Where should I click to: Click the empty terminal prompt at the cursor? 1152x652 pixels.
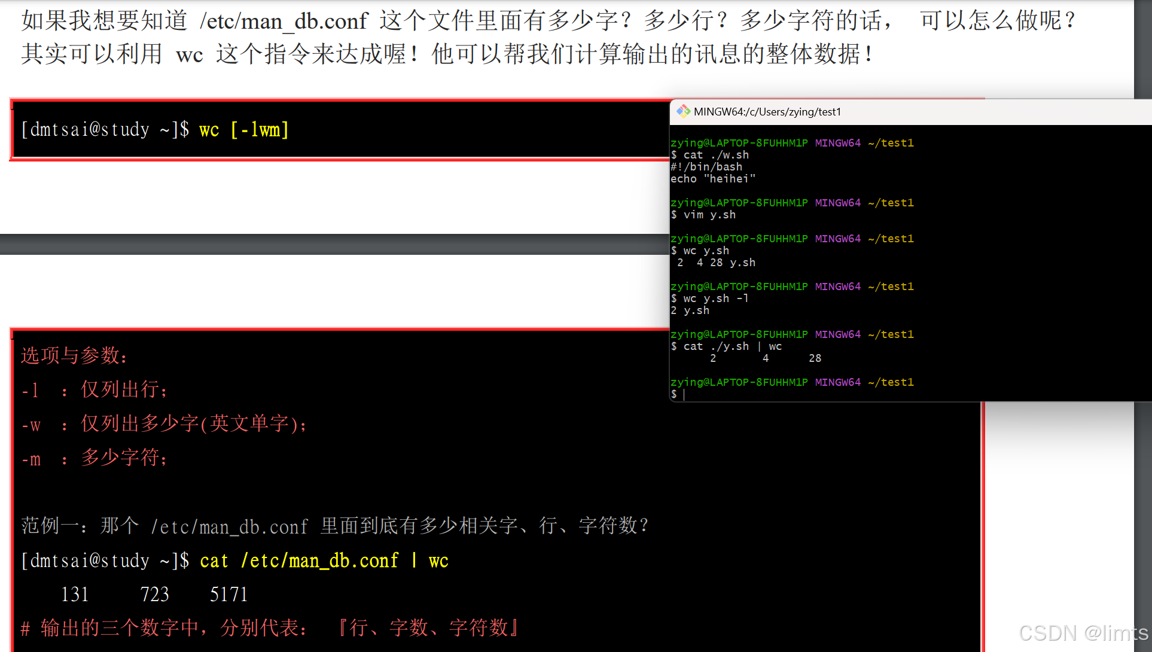click(684, 394)
